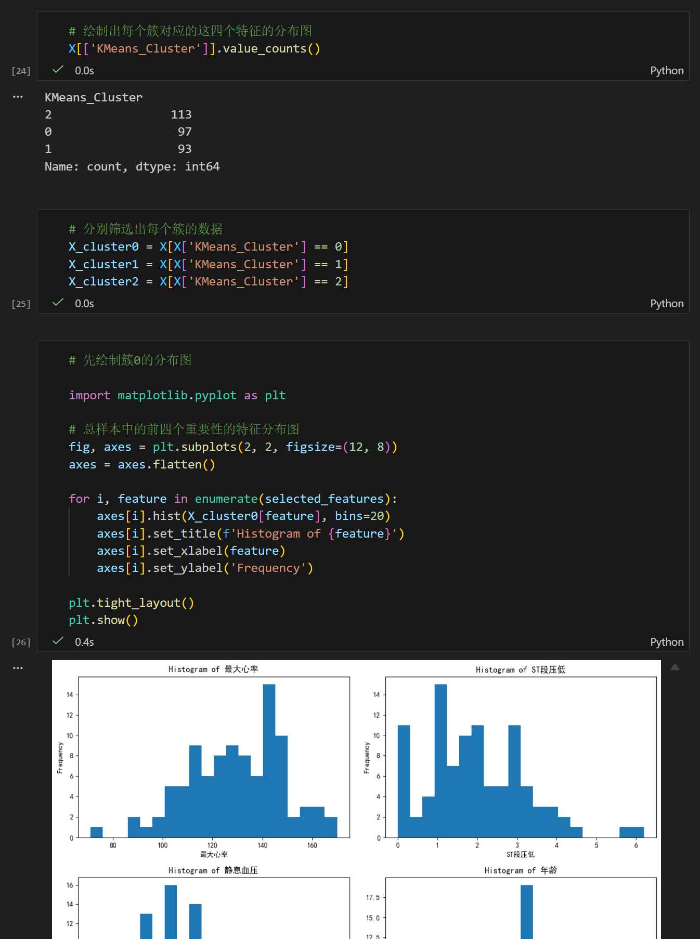Click the 0.4s execution time
This screenshot has height=939, width=700.
(84, 642)
